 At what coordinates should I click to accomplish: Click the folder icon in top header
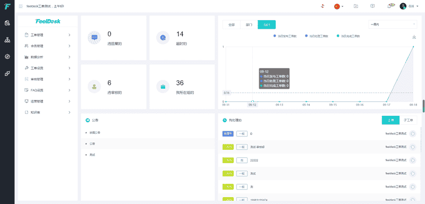[356, 6]
